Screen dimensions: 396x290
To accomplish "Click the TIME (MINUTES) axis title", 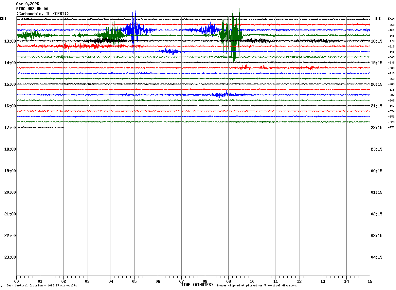I will [x=197, y=285].
